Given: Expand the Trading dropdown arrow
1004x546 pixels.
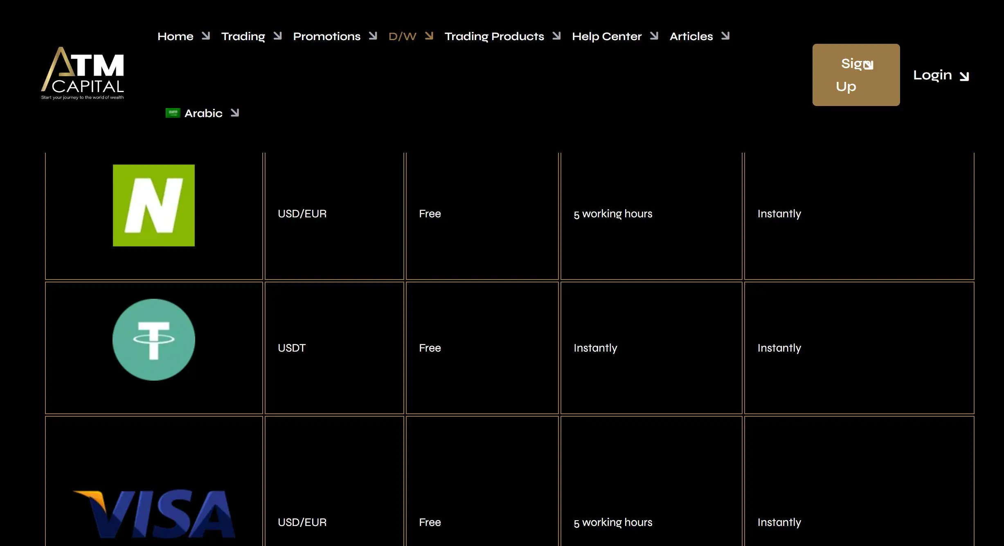Looking at the screenshot, I should pos(277,36).
